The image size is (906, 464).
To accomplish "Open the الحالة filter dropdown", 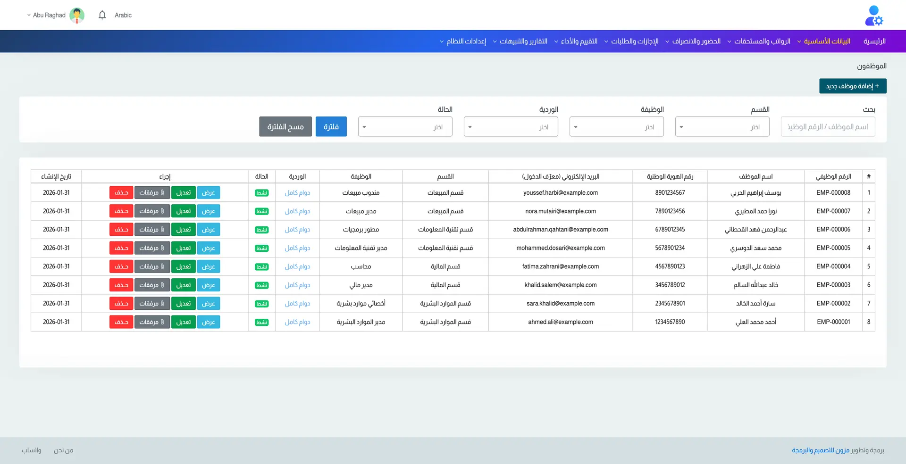I will (x=405, y=127).
